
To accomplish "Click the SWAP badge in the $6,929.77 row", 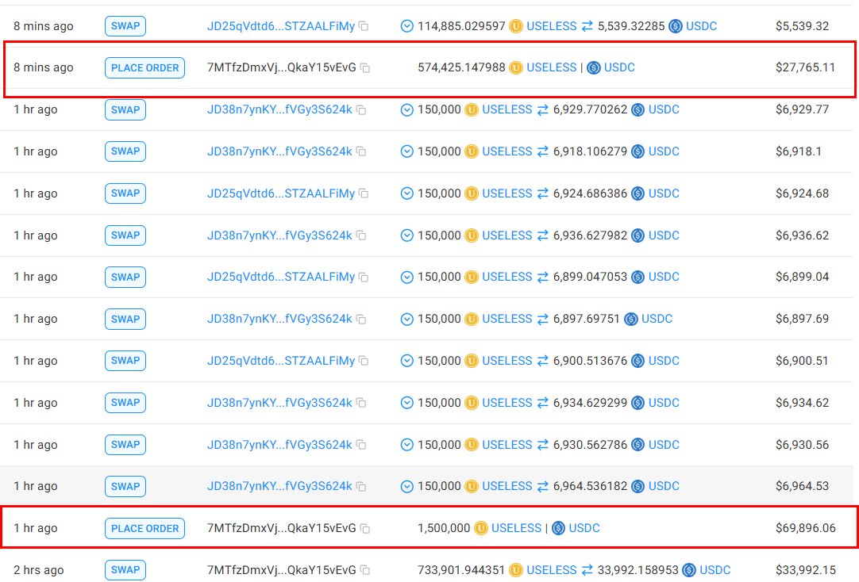I will point(125,110).
